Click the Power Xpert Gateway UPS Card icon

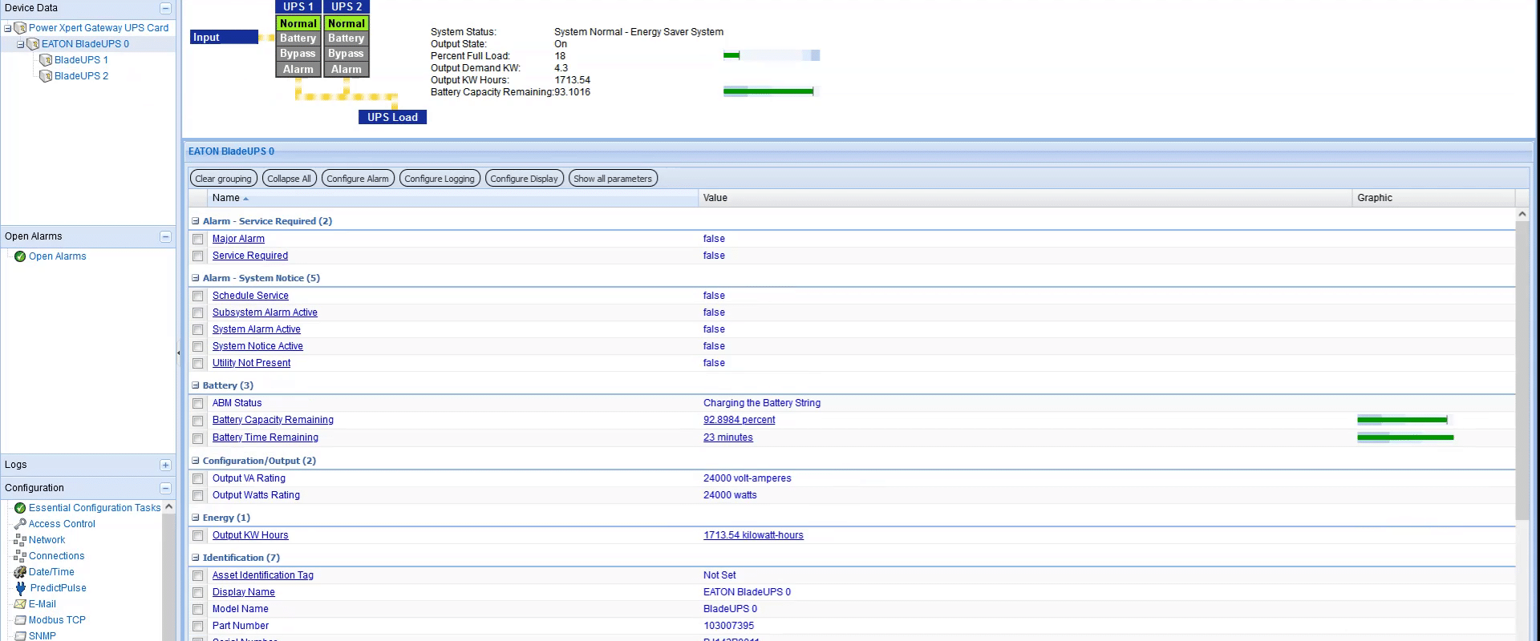click(20, 28)
